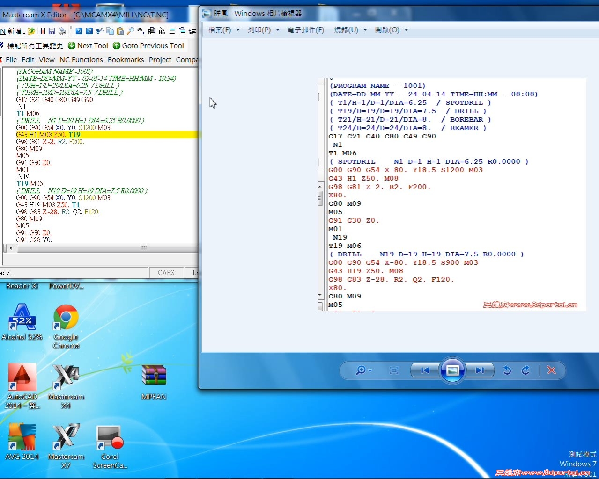Rotate picture counterclockwise in Photo Viewer
Viewport: 599px width, 479px height.
click(507, 370)
